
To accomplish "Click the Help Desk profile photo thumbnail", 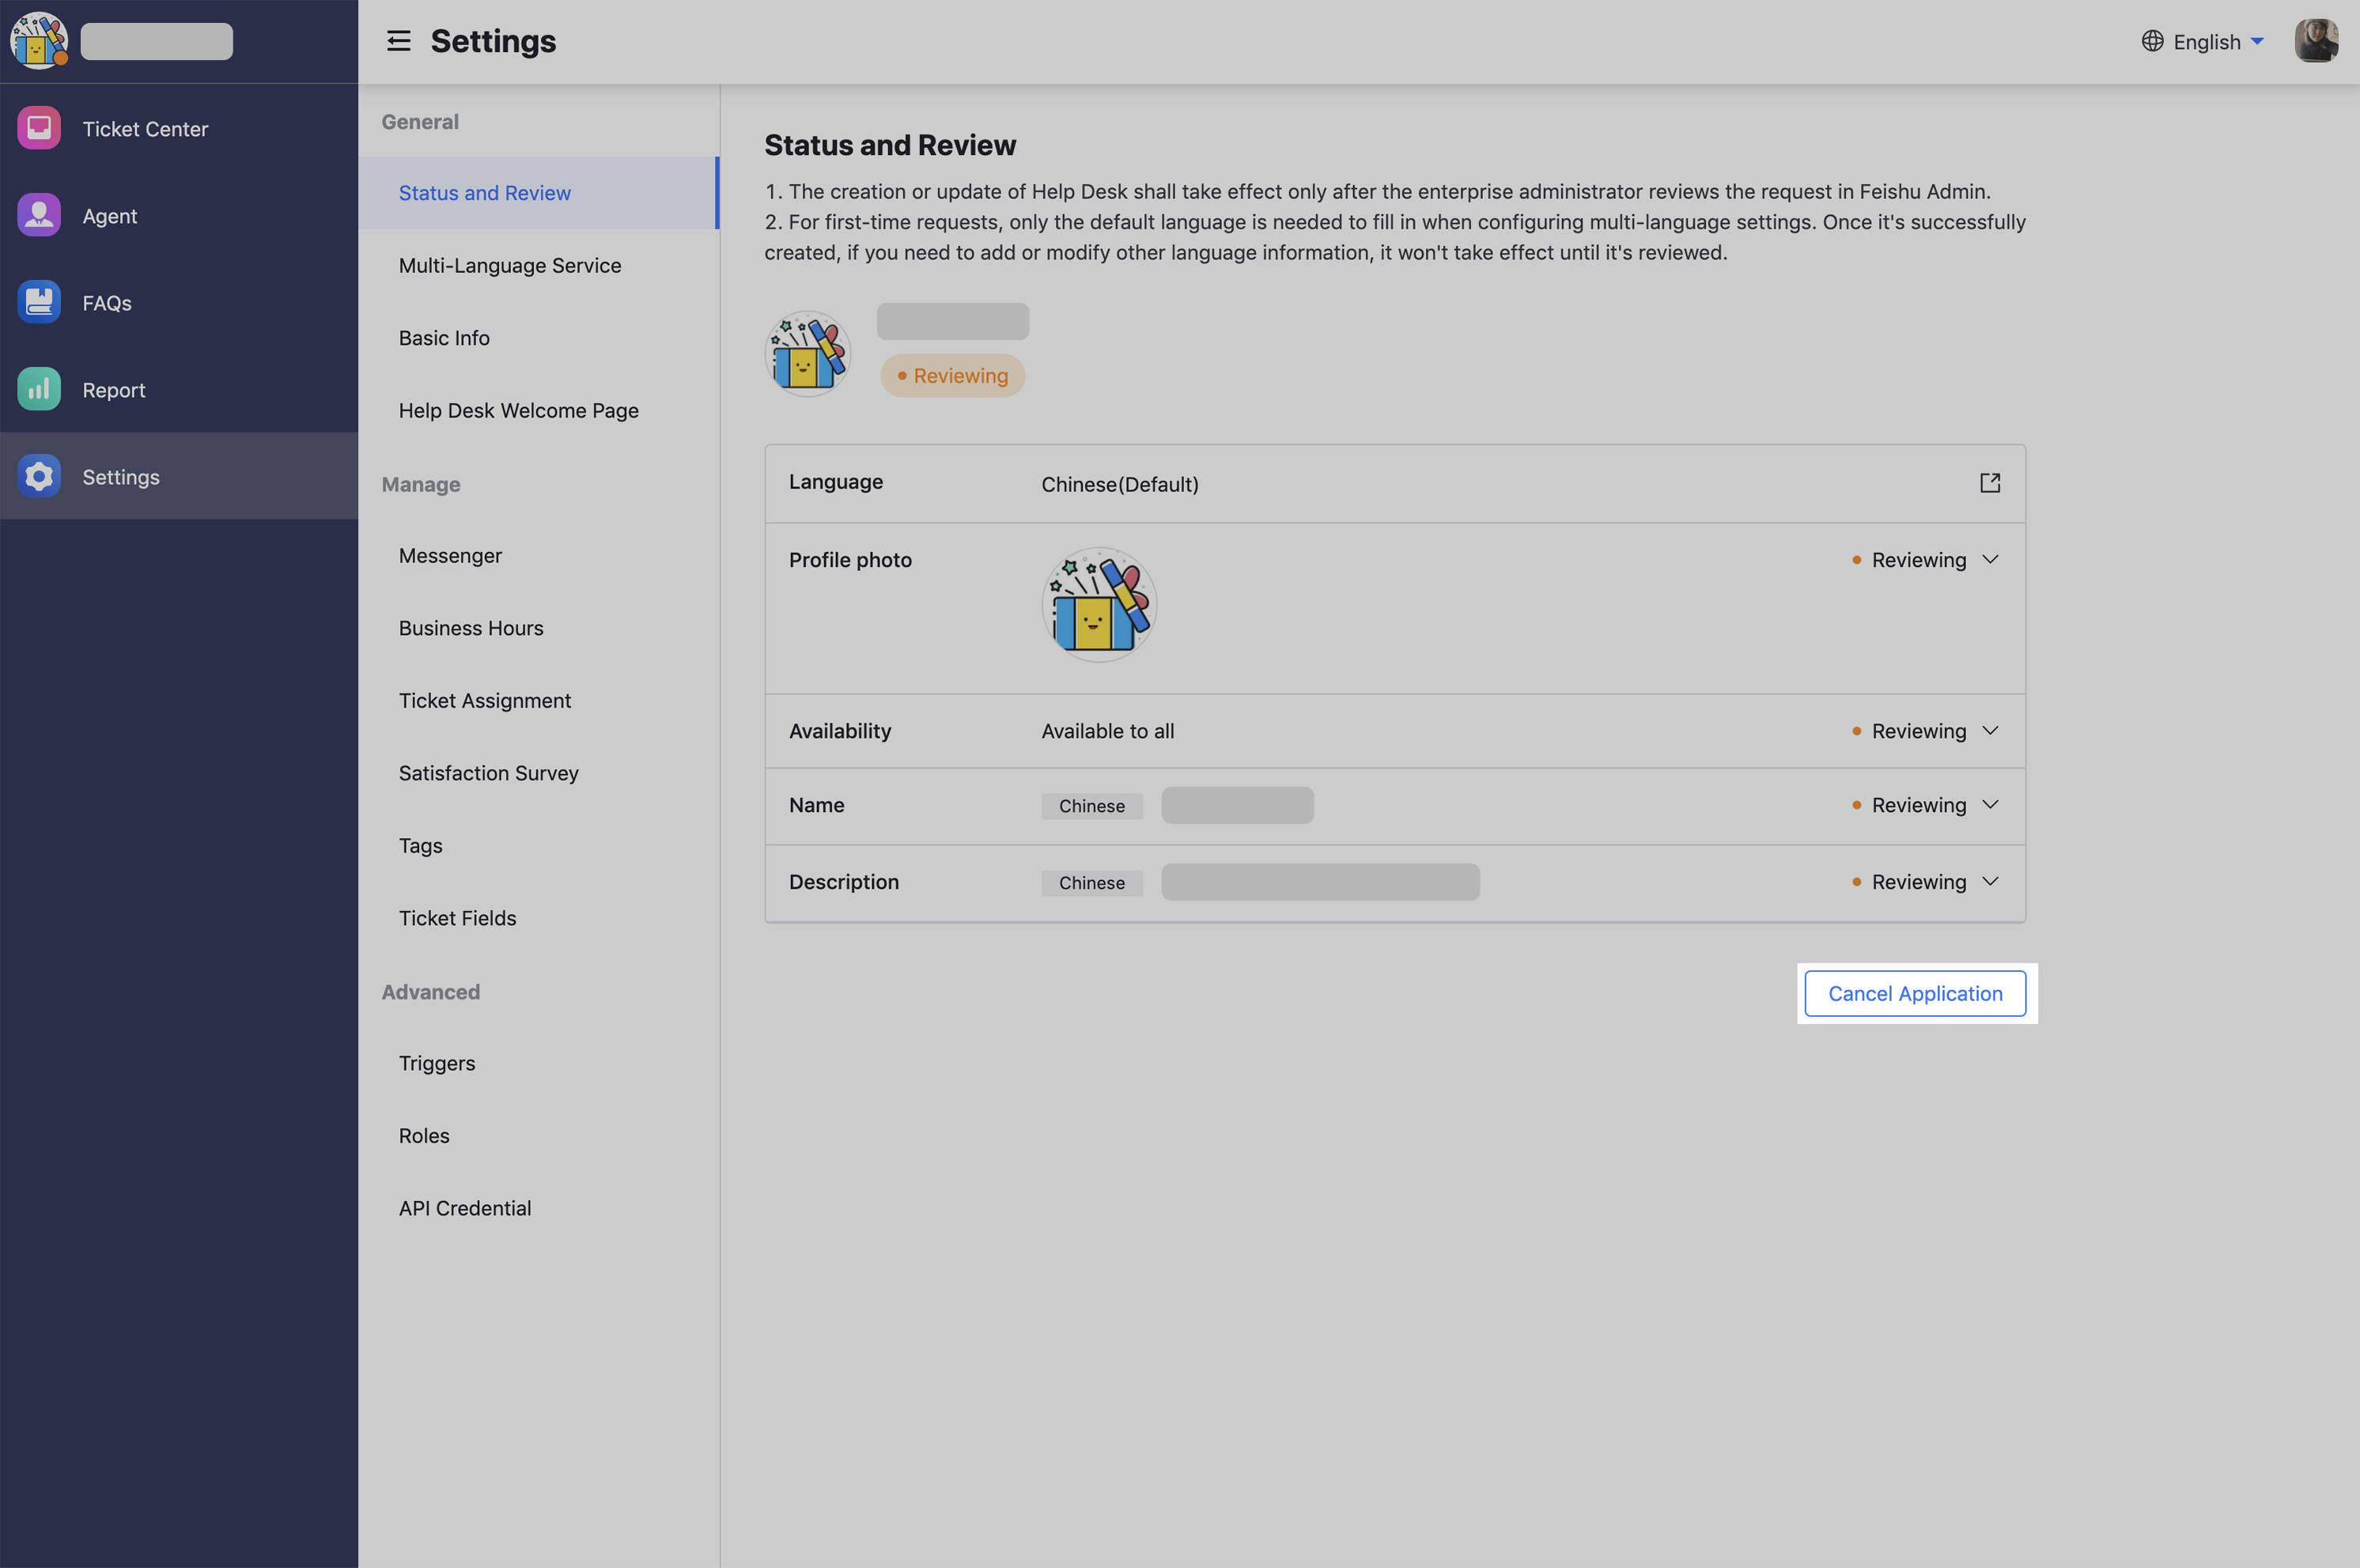I will pyautogui.click(x=807, y=353).
